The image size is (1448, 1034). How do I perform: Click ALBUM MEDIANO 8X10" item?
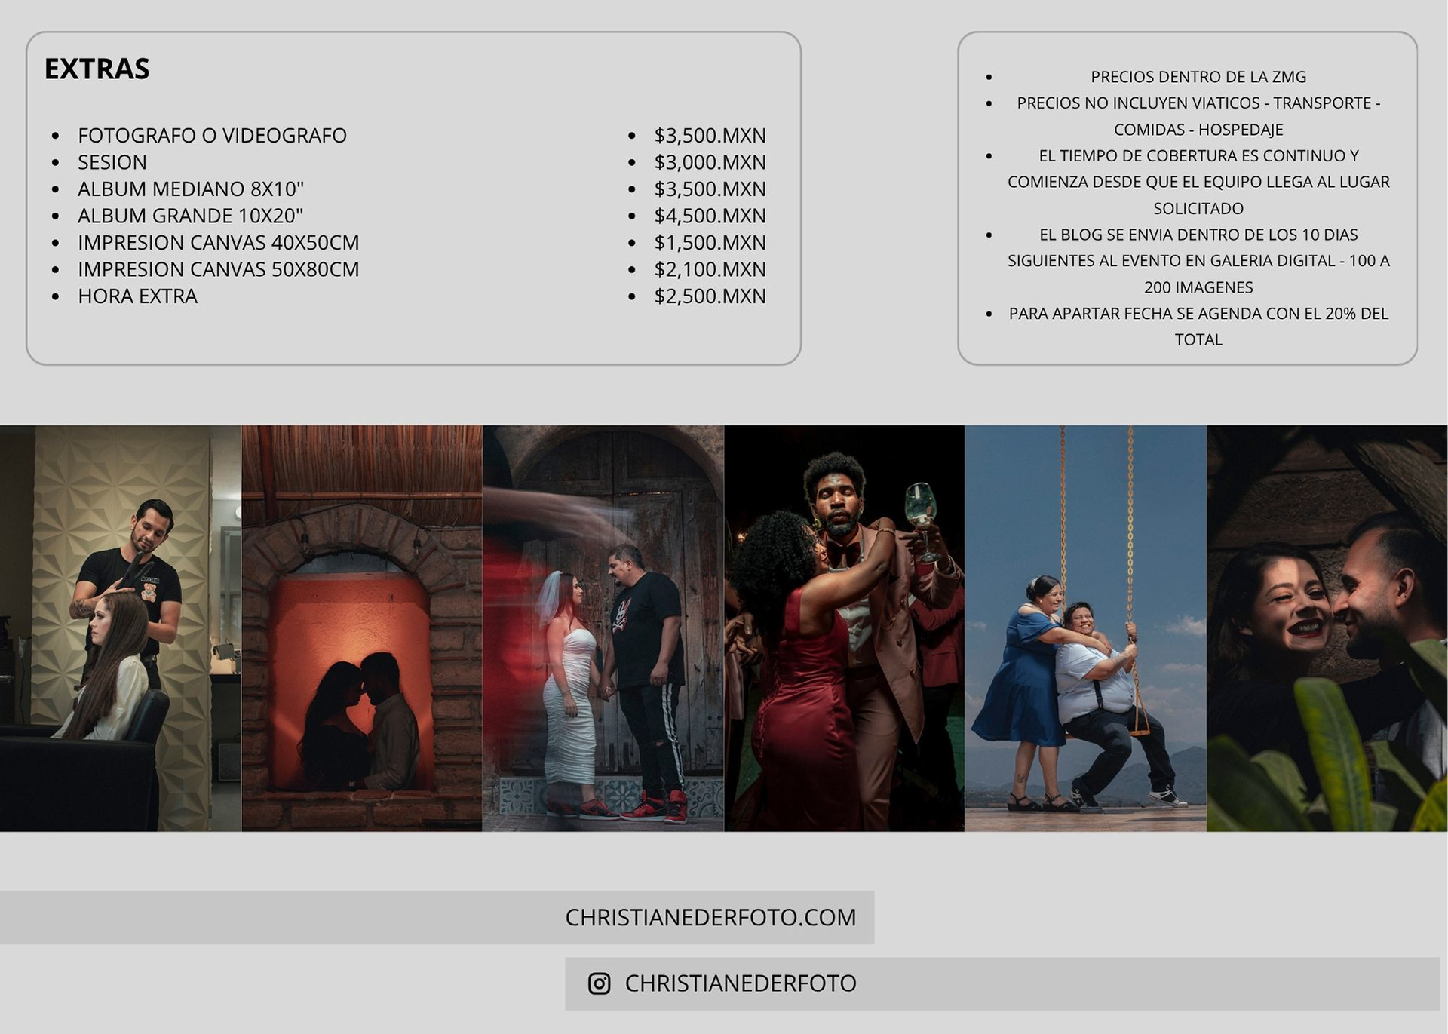(x=191, y=189)
